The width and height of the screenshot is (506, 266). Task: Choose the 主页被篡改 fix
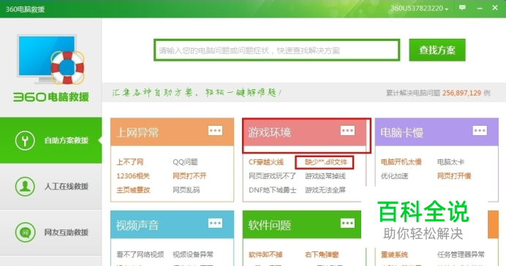tap(133, 190)
